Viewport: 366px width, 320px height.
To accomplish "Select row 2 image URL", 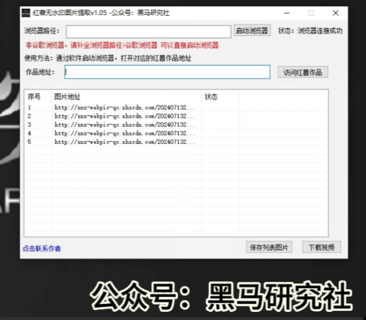I will pyautogui.click(x=125, y=116).
